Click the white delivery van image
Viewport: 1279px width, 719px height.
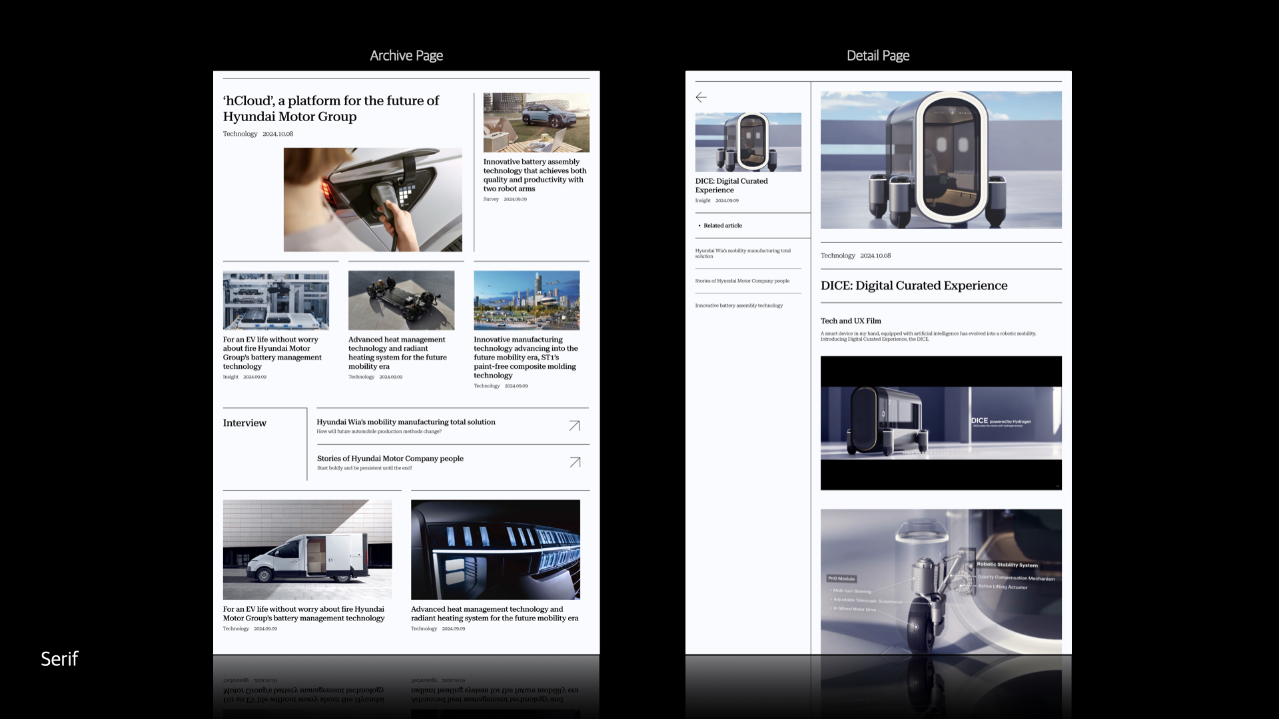[307, 549]
